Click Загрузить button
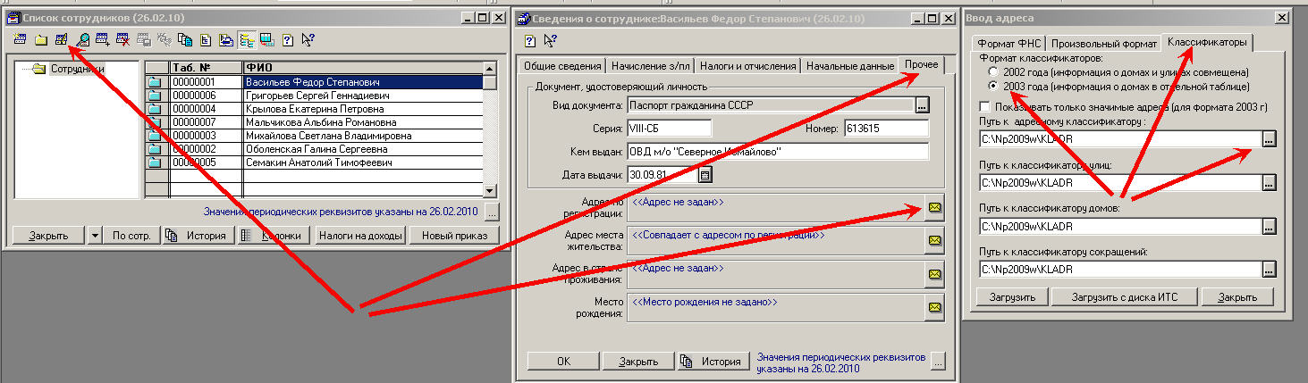The width and height of the screenshot is (1308, 383). [1012, 297]
